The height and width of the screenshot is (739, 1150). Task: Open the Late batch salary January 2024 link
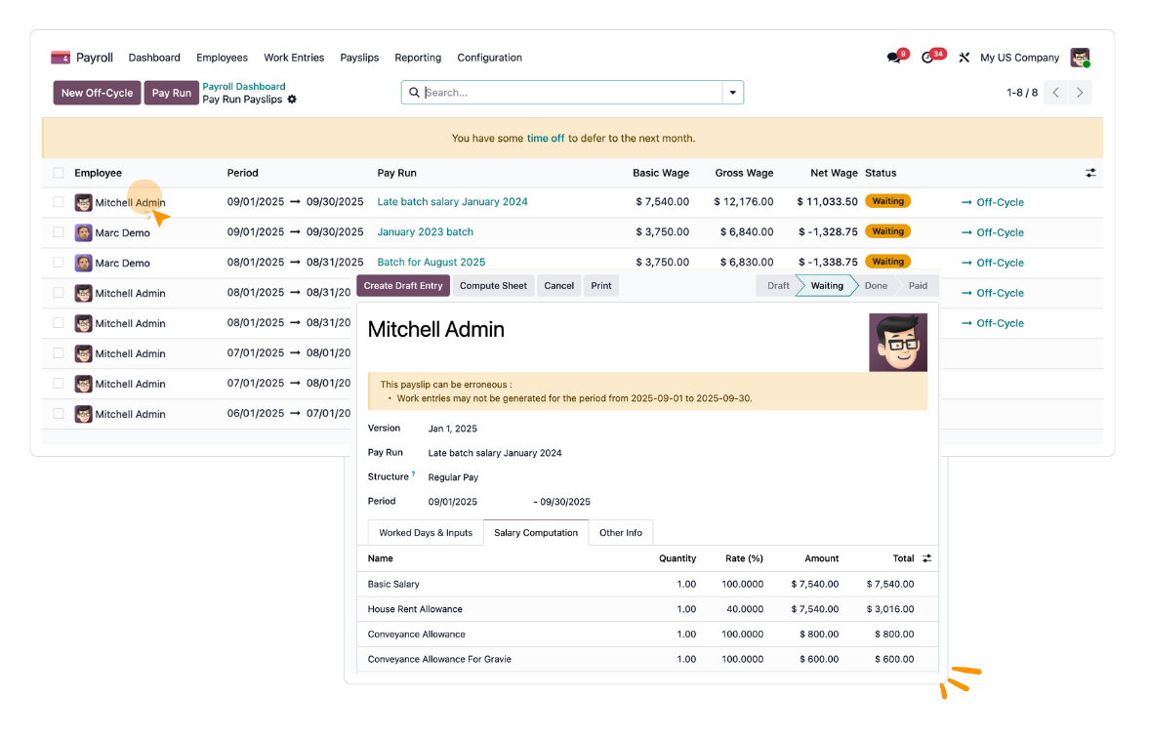[453, 202]
